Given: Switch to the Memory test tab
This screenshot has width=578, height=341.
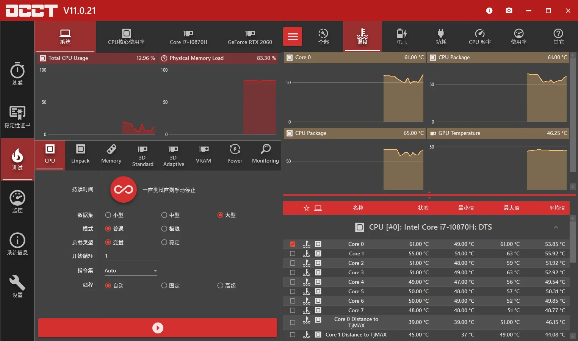Looking at the screenshot, I should pos(111,155).
